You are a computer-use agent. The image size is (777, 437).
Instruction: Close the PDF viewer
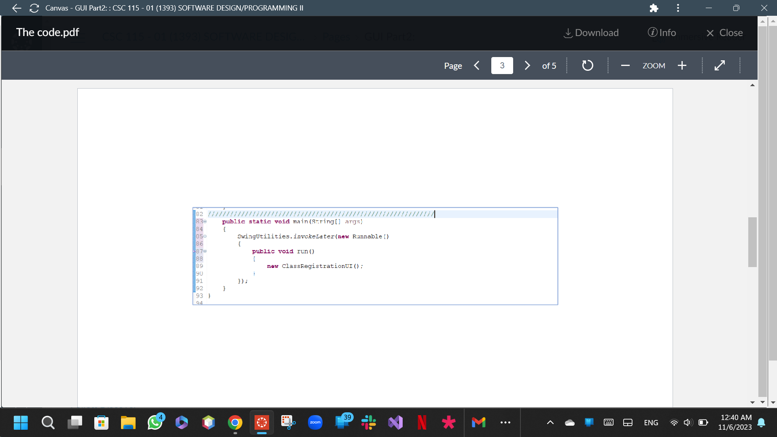(x=725, y=32)
